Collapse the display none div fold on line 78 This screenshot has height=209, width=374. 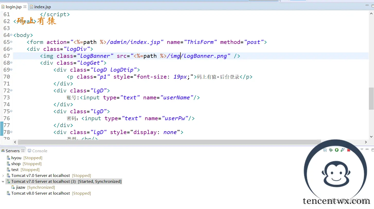click(x=11, y=132)
